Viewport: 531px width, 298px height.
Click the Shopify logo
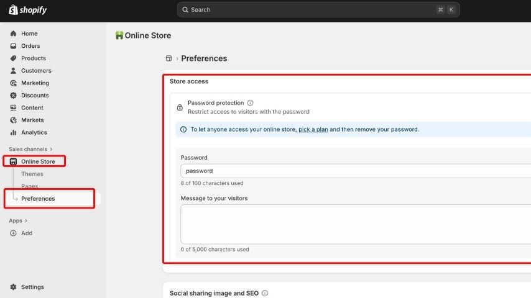[27, 10]
